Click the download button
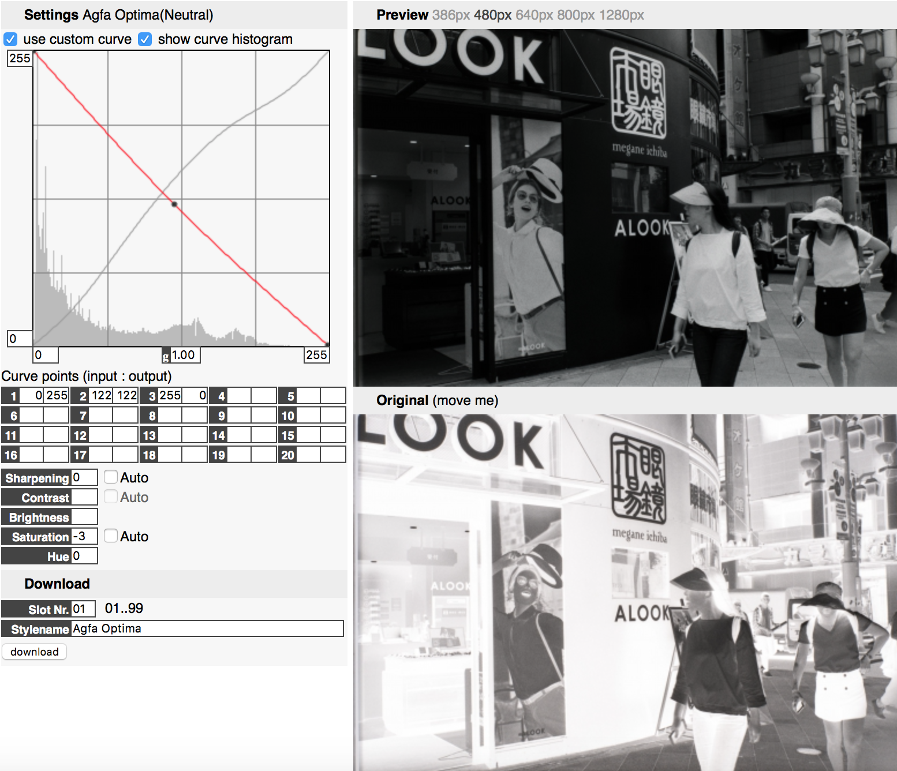897x771 pixels. (34, 652)
